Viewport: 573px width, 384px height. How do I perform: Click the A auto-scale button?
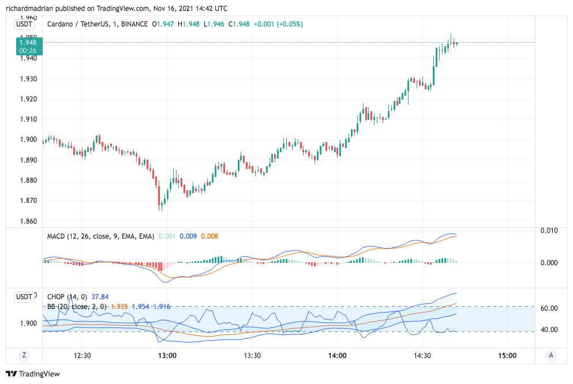tap(552, 356)
